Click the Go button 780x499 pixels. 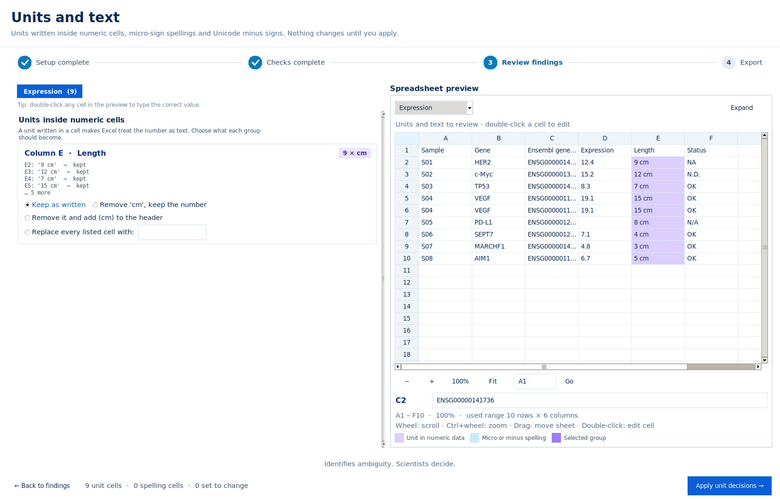[x=569, y=382]
